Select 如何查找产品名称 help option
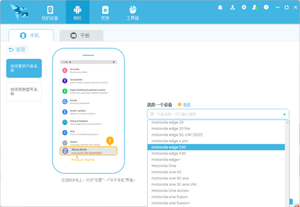This screenshot has height=207, width=300. (24, 68)
